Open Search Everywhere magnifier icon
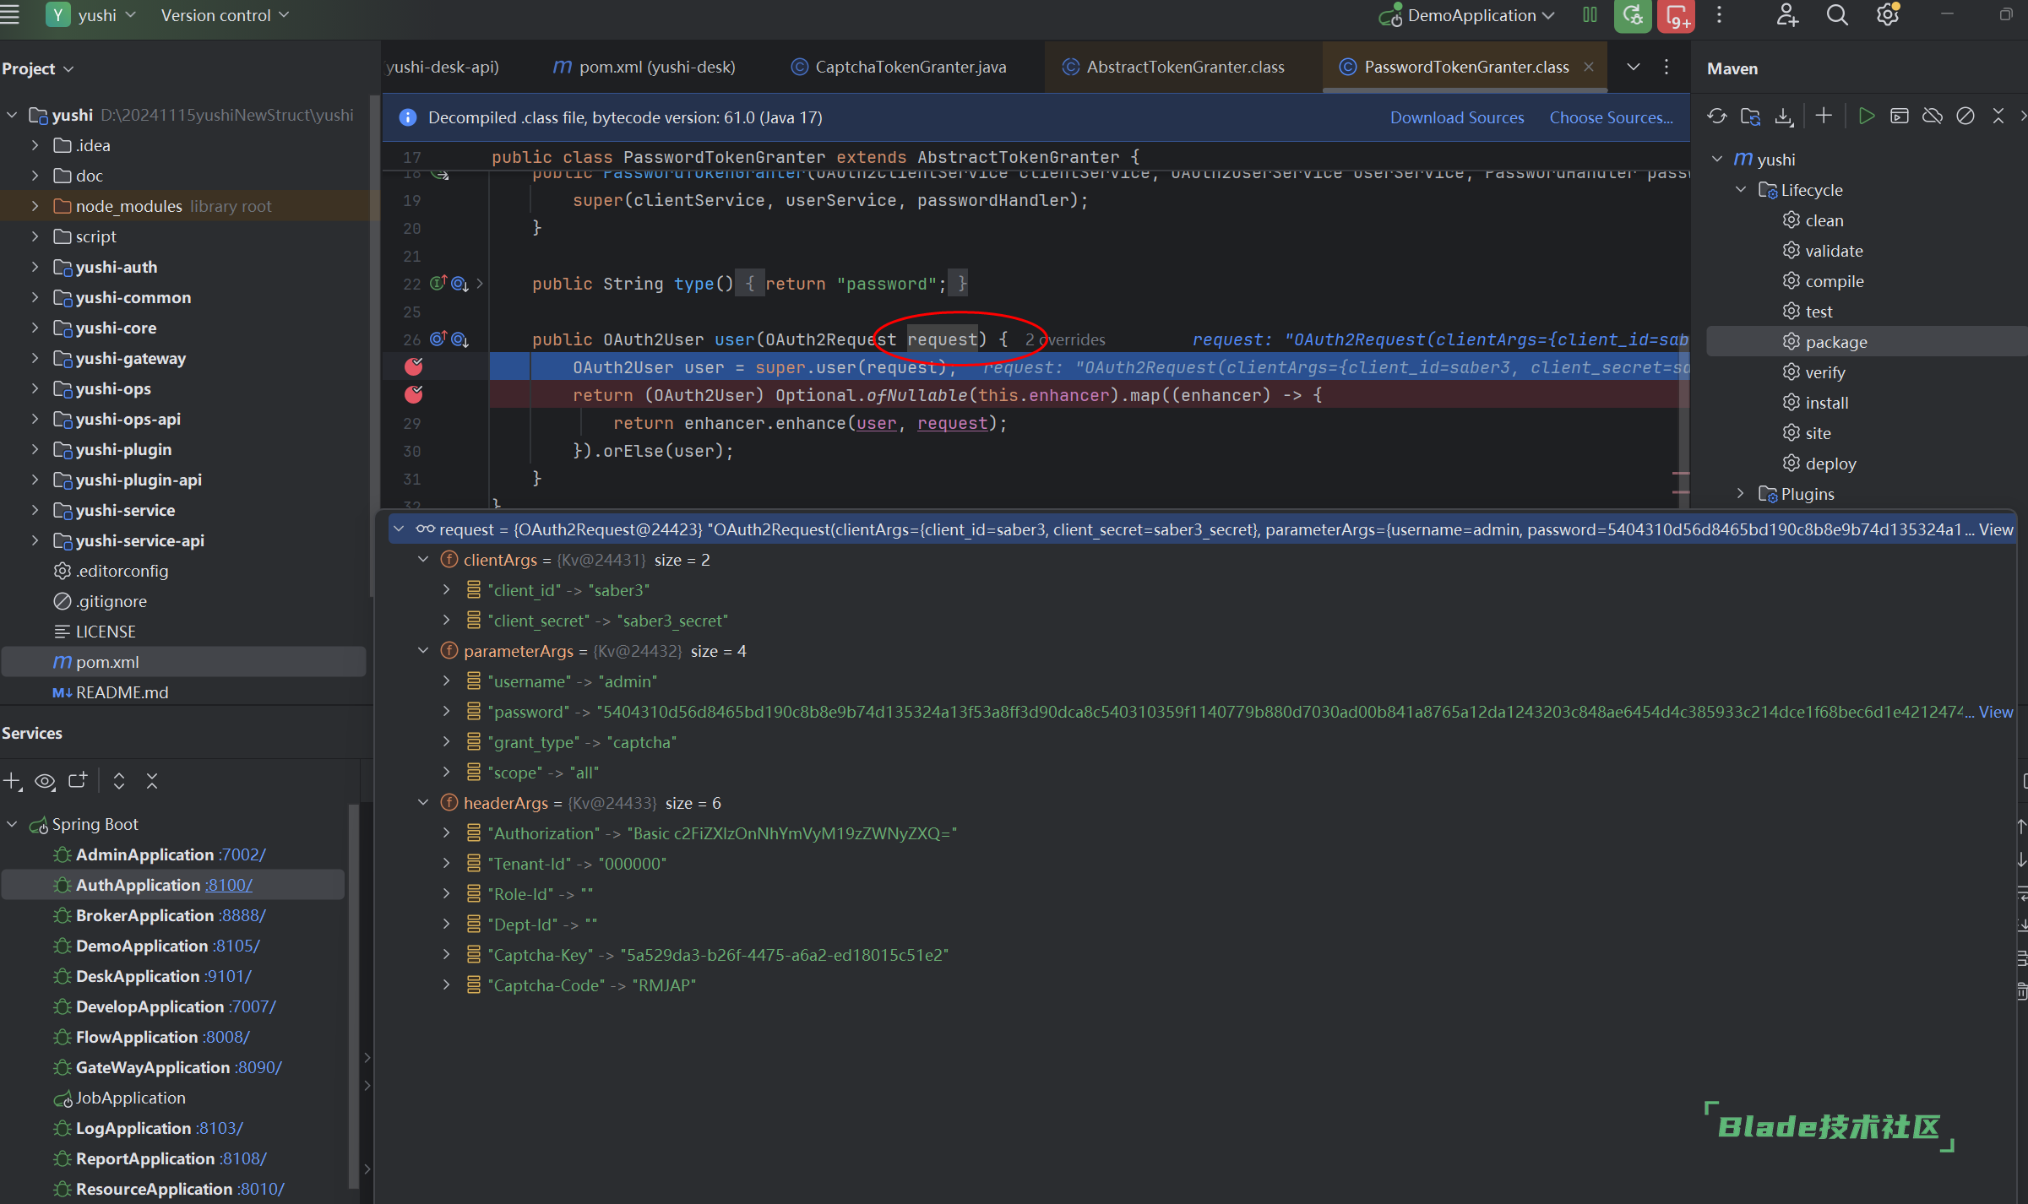 pos(1837,15)
